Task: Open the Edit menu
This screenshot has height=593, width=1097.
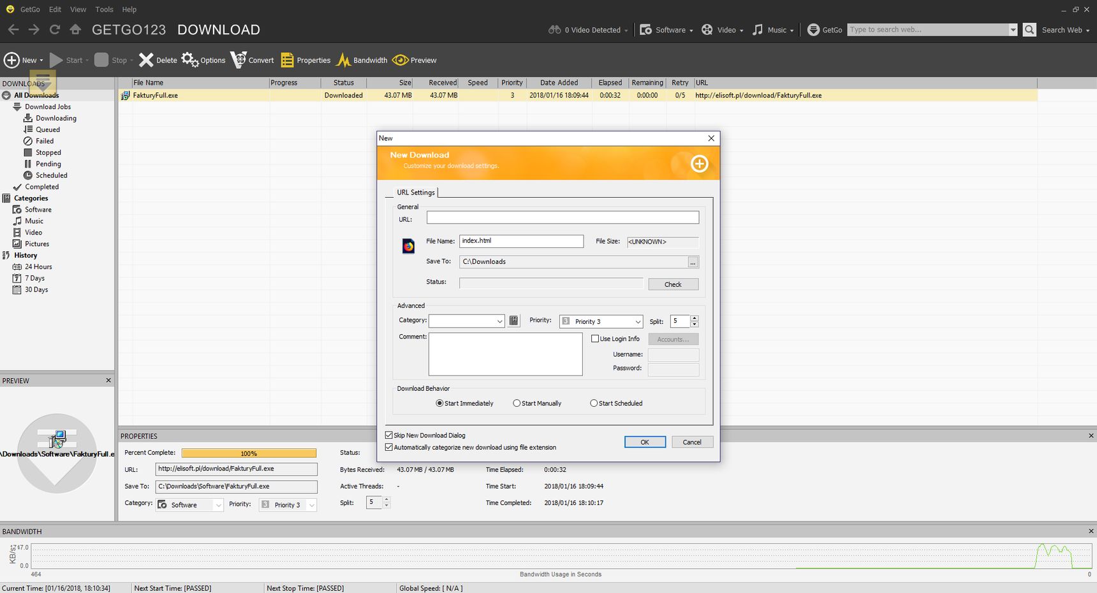Action: (x=55, y=9)
